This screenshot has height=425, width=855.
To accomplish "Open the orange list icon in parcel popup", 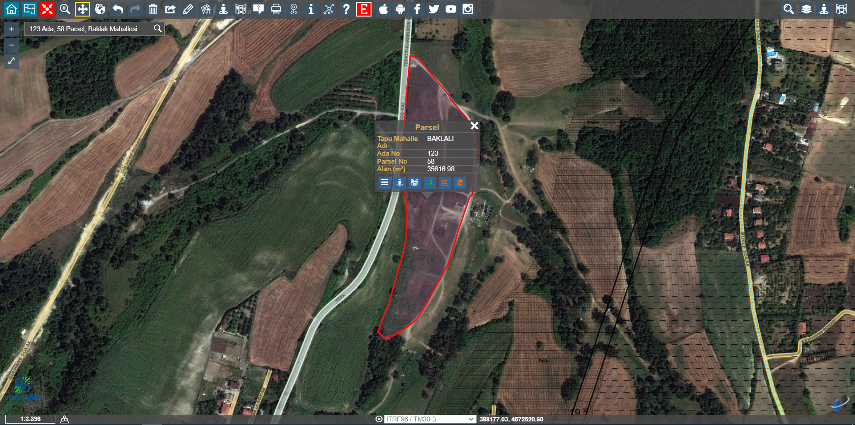I will pyautogui.click(x=445, y=182).
